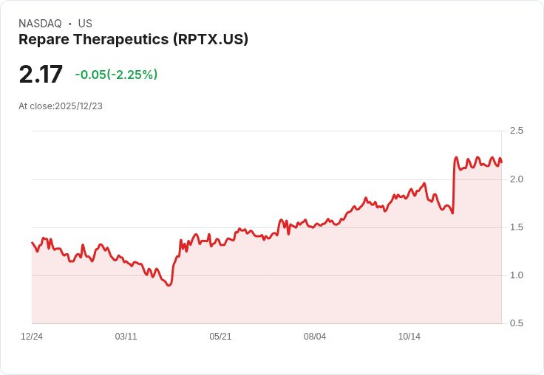This screenshot has width=544, height=375.
Task: Click the lowest dip point on the price line
Action: pyautogui.click(x=169, y=285)
